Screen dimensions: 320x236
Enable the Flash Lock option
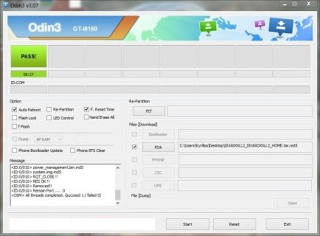[14, 118]
